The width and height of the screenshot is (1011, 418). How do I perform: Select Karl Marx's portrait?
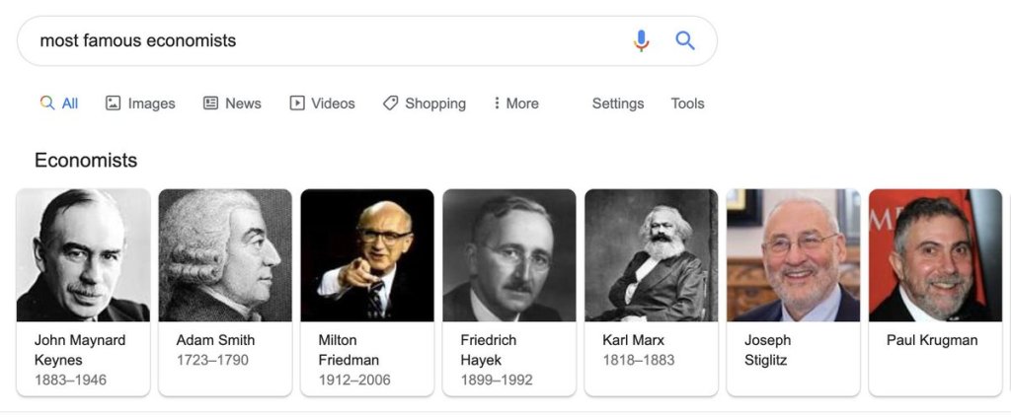click(652, 255)
